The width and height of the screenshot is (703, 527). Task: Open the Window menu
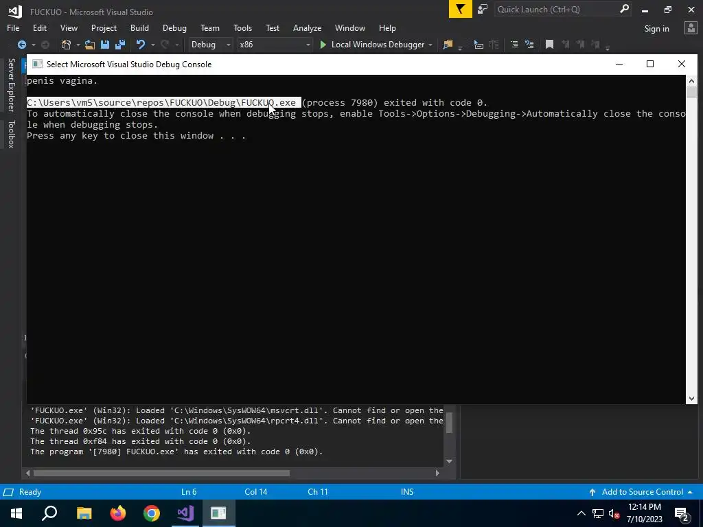pos(349,27)
